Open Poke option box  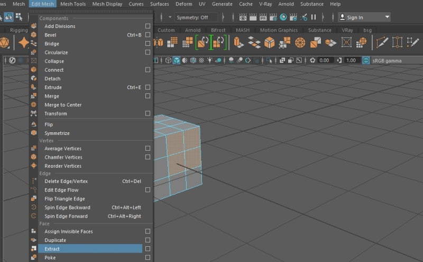click(x=148, y=257)
